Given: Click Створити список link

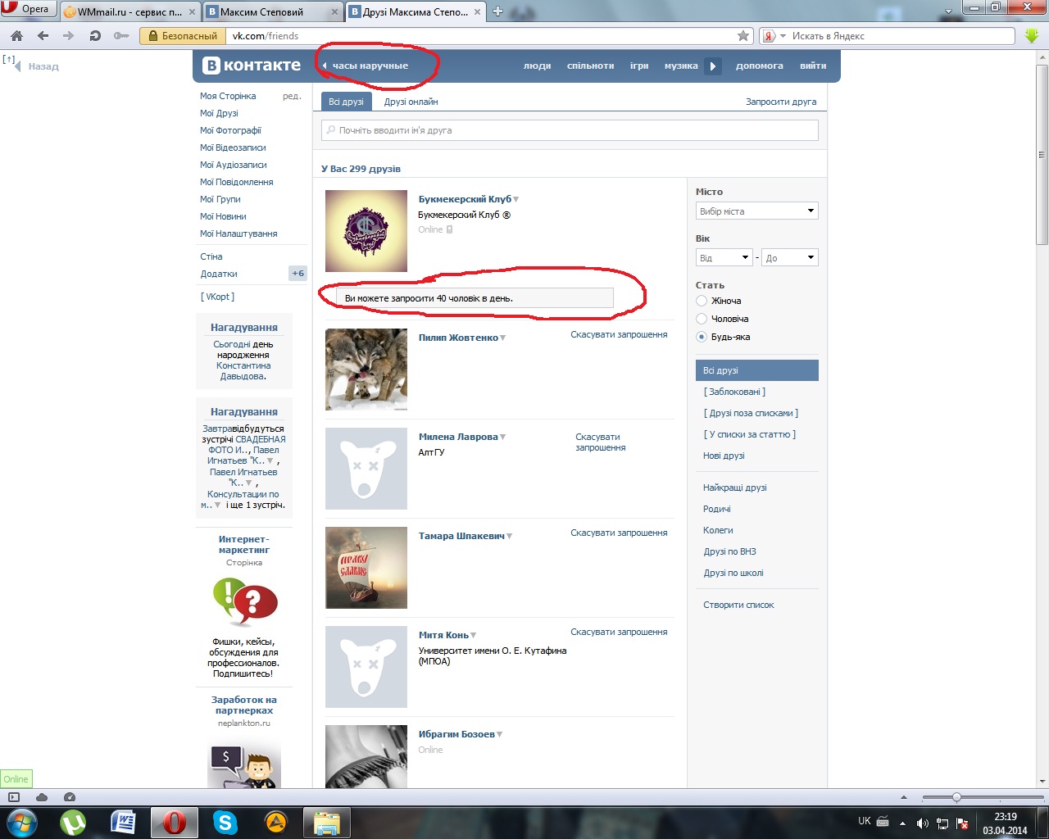Looking at the screenshot, I should (x=738, y=605).
